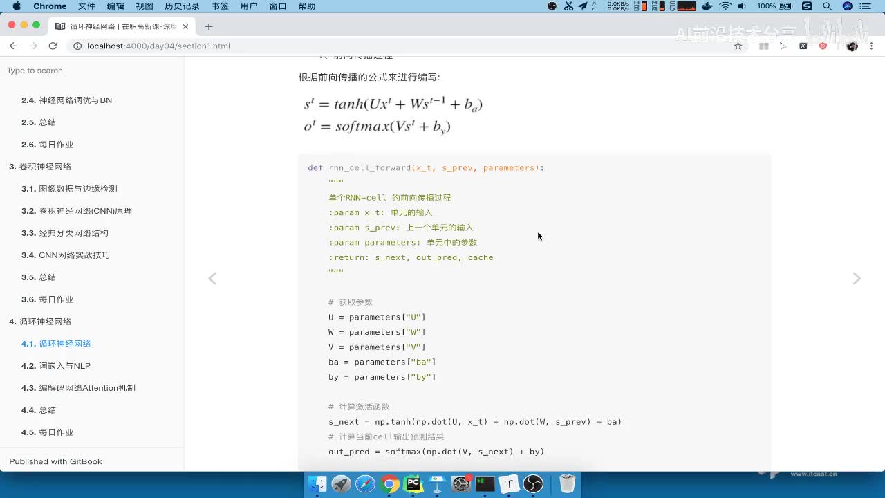The height and width of the screenshot is (498, 885).
Task: Reload the current page
Action: pos(53,46)
